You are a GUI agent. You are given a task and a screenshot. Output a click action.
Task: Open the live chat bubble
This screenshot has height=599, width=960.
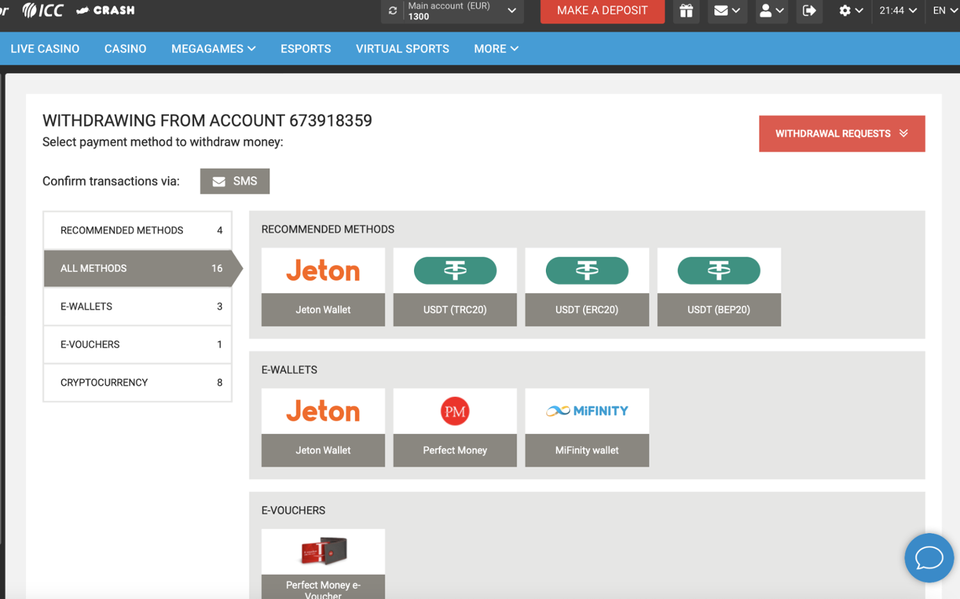(929, 557)
